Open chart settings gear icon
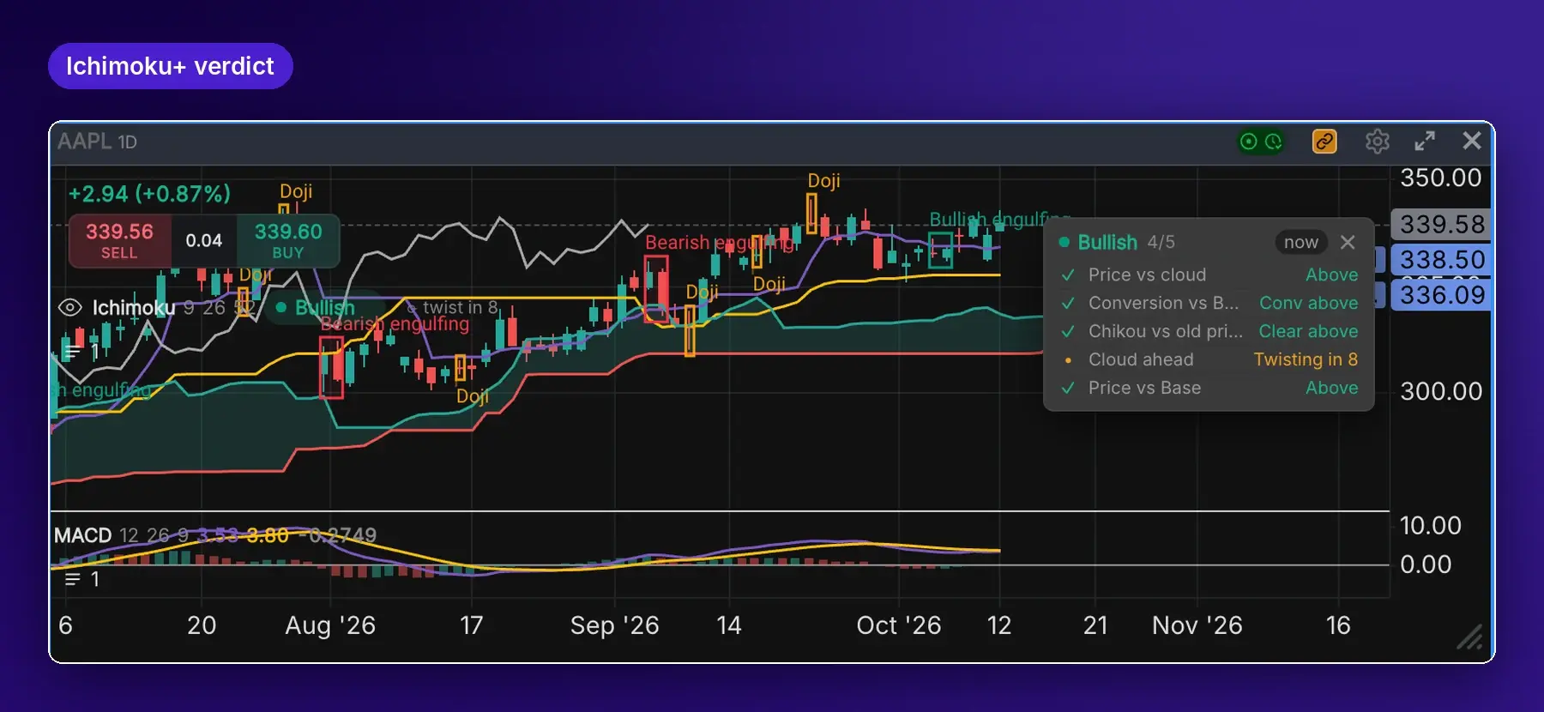 tap(1377, 141)
